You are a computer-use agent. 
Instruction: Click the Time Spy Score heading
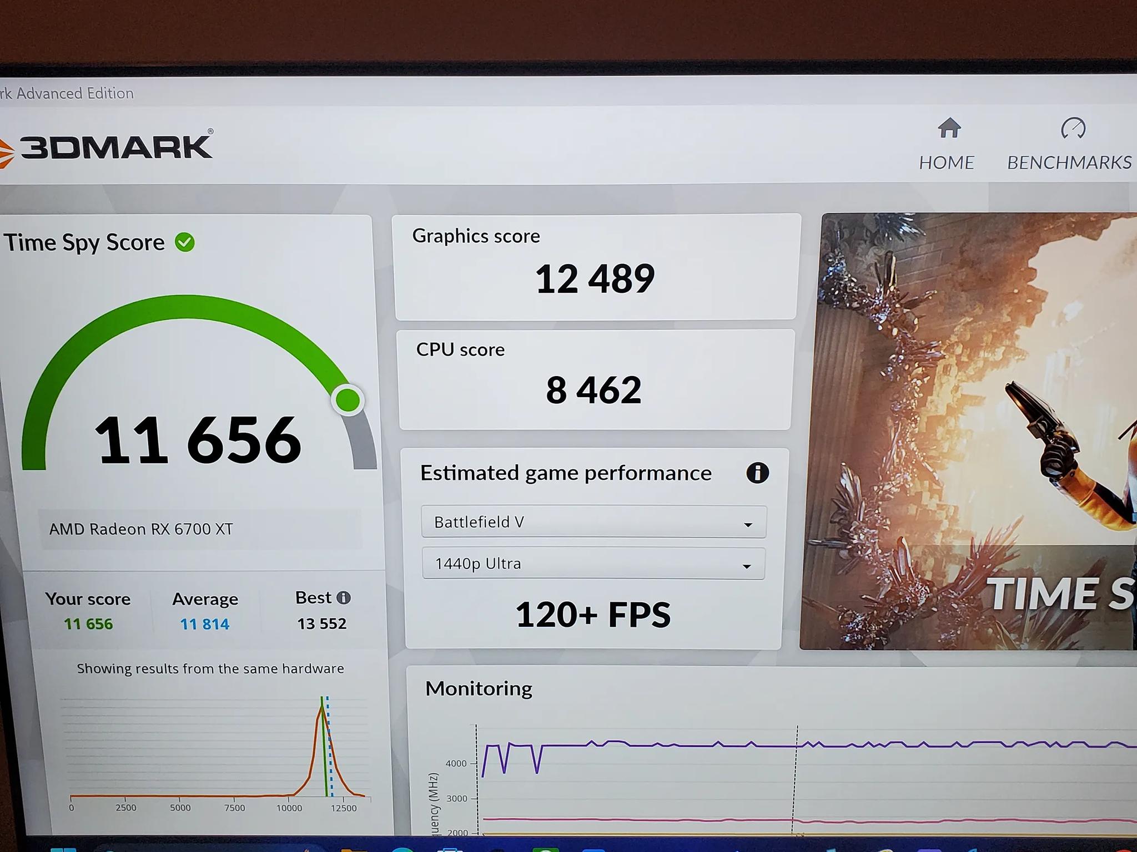coord(84,242)
